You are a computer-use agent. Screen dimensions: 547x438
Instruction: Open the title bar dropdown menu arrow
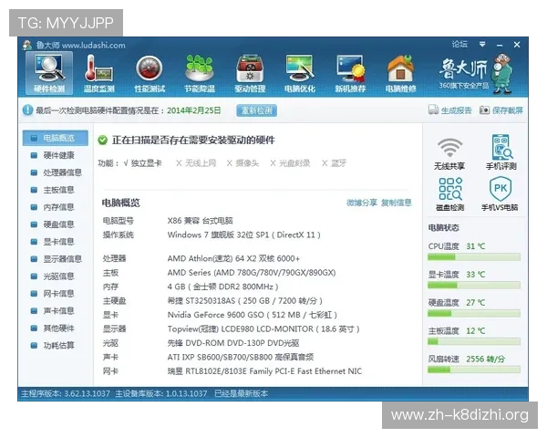pyautogui.click(x=482, y=44)
